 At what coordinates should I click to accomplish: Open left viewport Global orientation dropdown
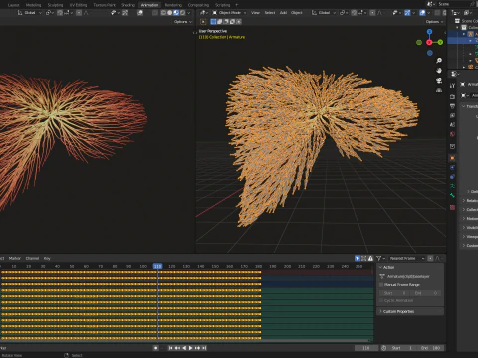pyautogui.click(x=29, y=13)
